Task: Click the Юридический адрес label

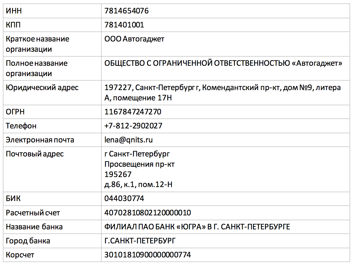Action: tap(42, 88)
